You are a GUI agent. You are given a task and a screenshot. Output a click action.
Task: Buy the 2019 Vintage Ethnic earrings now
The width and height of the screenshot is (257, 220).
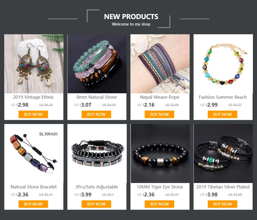[x=33, y=114]
